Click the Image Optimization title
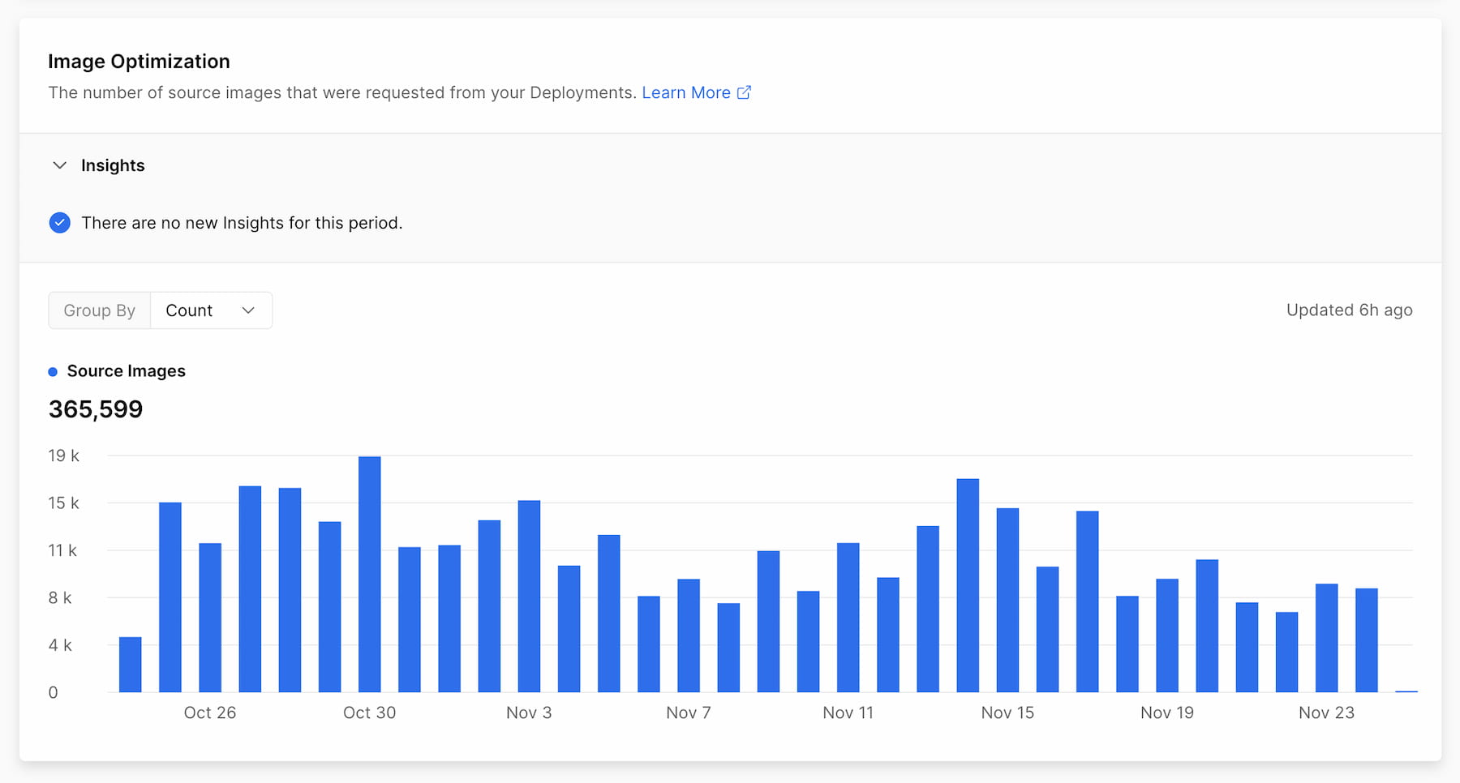The height and width of the screenshot is (783, 1460). (x=139, y=62)
